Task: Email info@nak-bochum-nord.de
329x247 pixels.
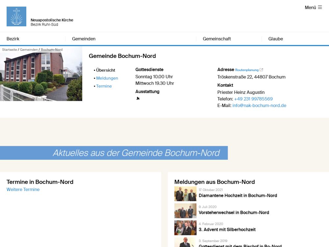Action: coord(259,106)
